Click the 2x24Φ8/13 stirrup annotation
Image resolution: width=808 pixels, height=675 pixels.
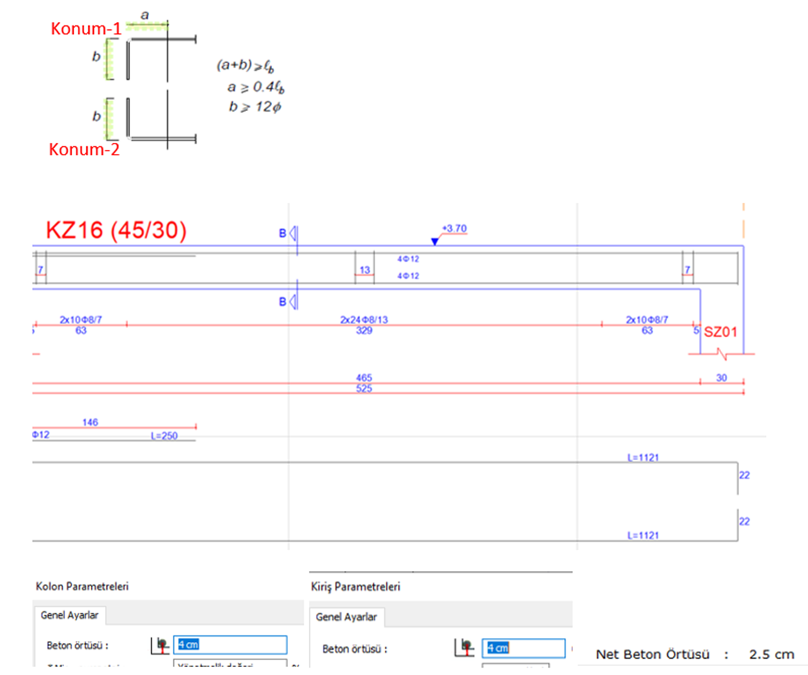click(x=364, y=320)
